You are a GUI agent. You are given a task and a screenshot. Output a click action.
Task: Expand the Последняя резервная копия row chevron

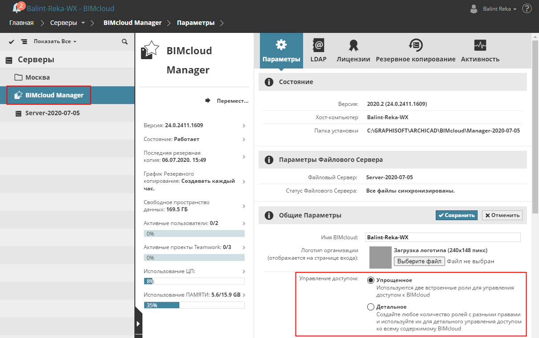(244, 157)
